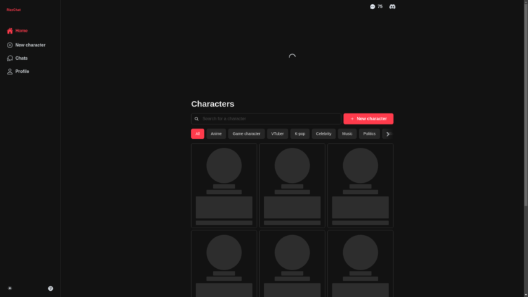Filter characters by Anime
Viewport: 528px width, 297px height.
point(216,133)
